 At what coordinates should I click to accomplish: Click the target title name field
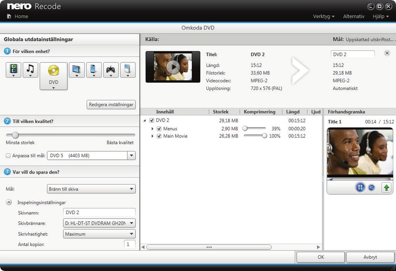click(x=353, y=54)
